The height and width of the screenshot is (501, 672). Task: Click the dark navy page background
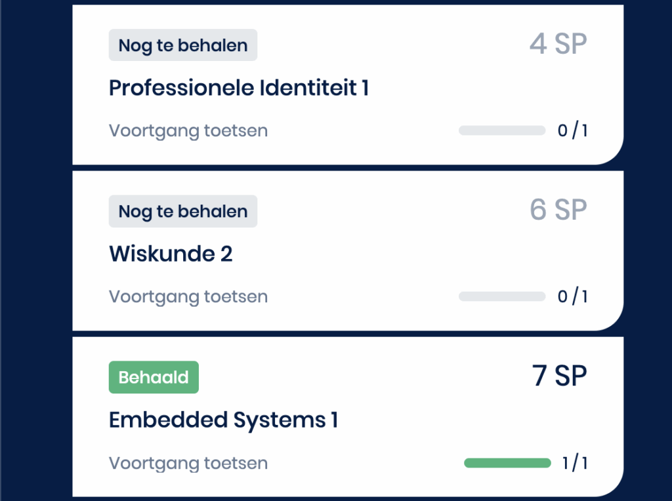point(36,249)
